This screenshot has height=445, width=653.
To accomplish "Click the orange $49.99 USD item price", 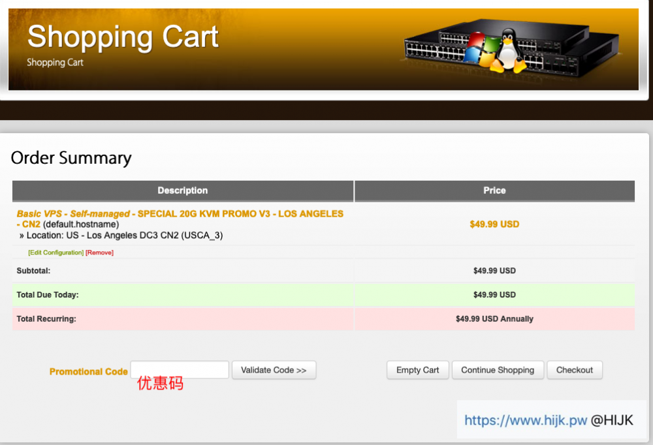I will [x=494, y=224].
